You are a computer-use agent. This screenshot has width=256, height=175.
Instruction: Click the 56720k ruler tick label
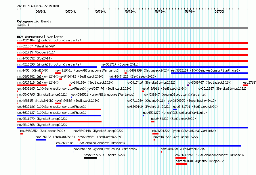[x=130, y=11]
